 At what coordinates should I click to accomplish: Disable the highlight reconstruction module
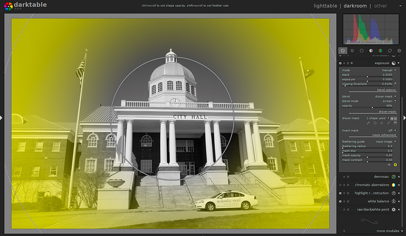340,193
